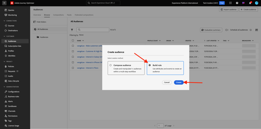Image resolution: width=261 pixels, height=129 pixels.
Task: Switch to Federated compositions tab
Action: pos(84,15)
